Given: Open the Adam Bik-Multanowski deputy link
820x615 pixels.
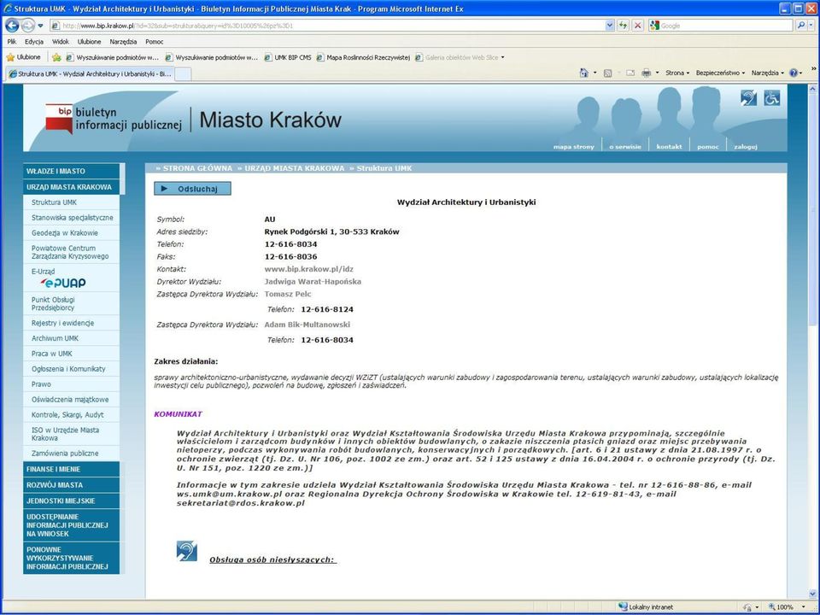Looking at the screenshot, I should (x=307, y=325).
